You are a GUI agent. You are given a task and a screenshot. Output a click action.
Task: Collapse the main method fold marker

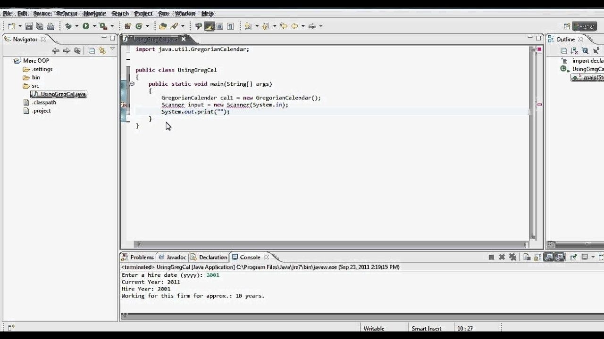132,84
